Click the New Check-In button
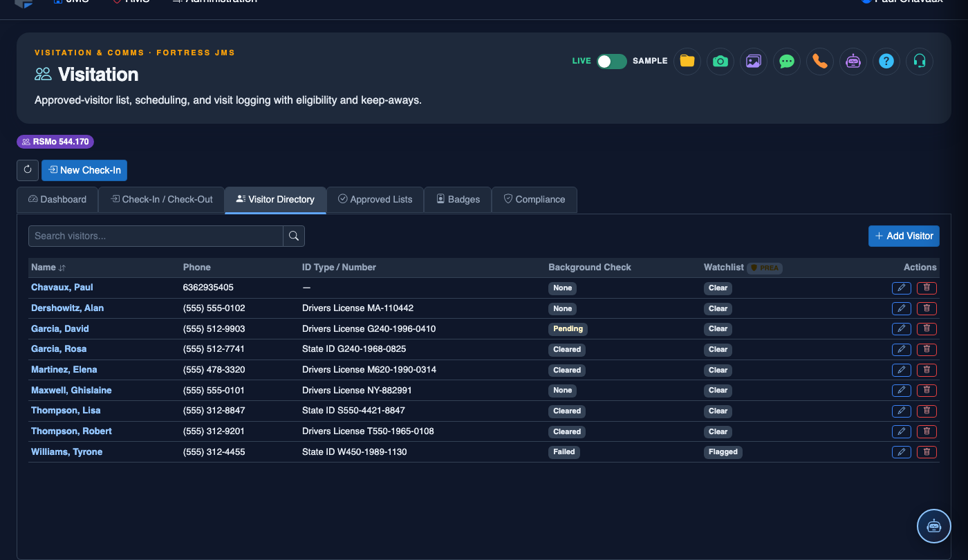 (x=84, y=170)
